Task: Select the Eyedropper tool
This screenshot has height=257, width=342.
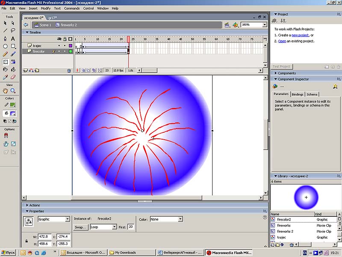Action: (5, 77)
